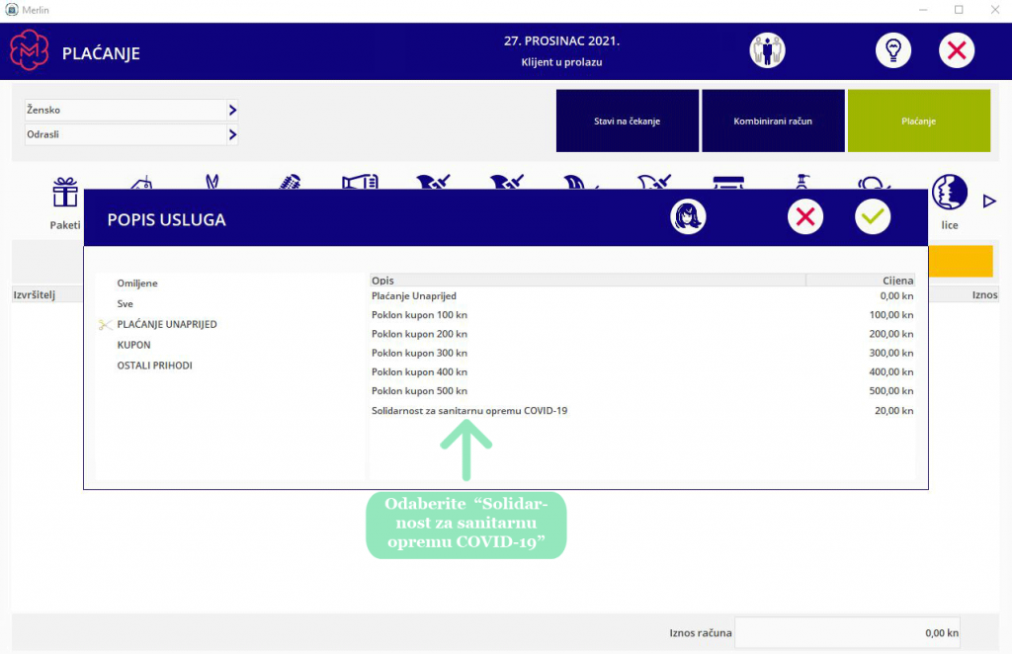Select the PLAĆANJE UNAPRIJED category
Screen dimensions: 1012x654
click(x=167, y=324)
